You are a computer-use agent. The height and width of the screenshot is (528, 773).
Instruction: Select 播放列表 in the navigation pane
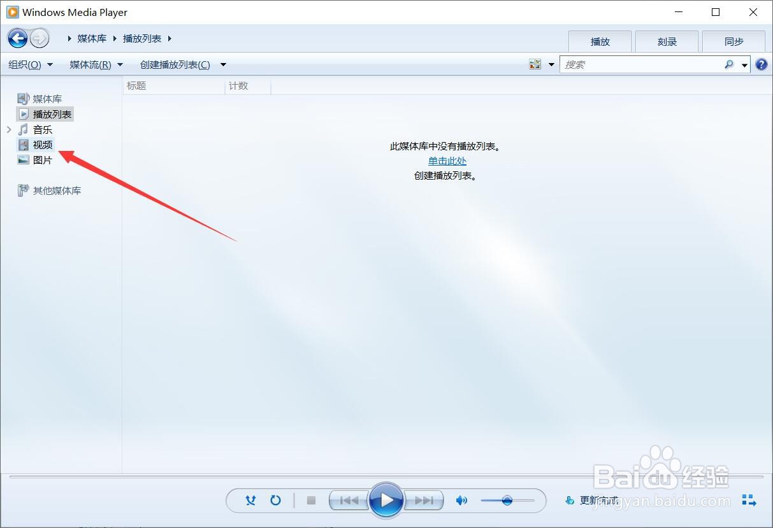point(52,114)
